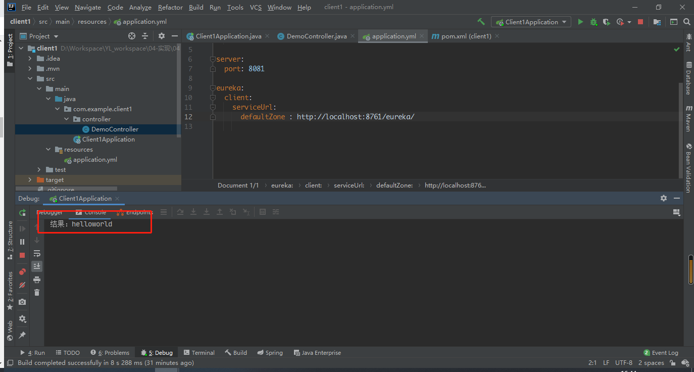
Task: Stop the application using top toolbar red square
Action: (x=640, y=22)
